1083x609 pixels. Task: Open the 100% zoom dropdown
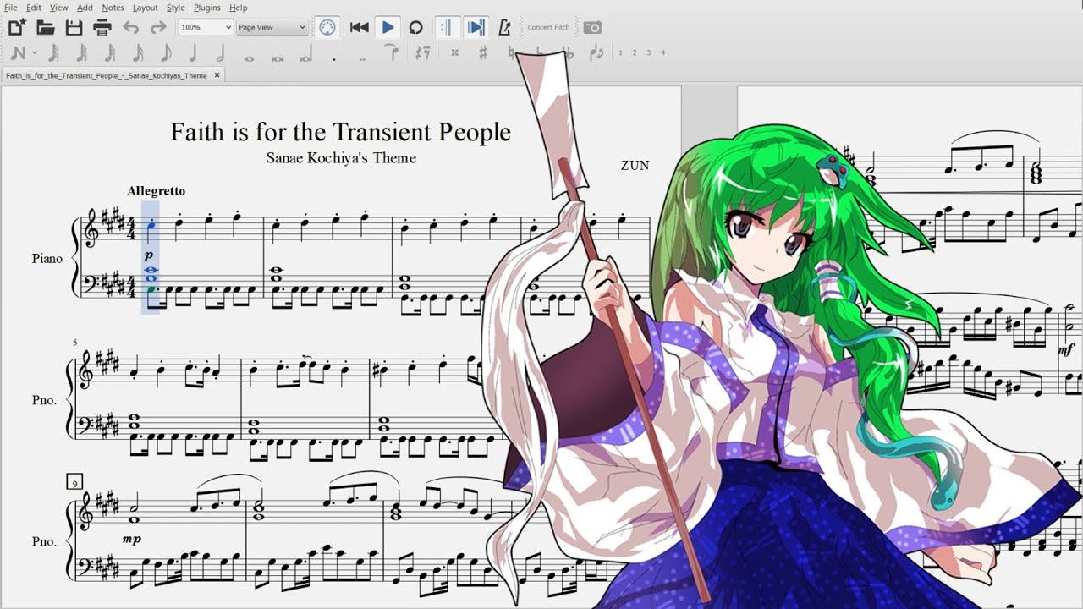click(x=206, y=27)
